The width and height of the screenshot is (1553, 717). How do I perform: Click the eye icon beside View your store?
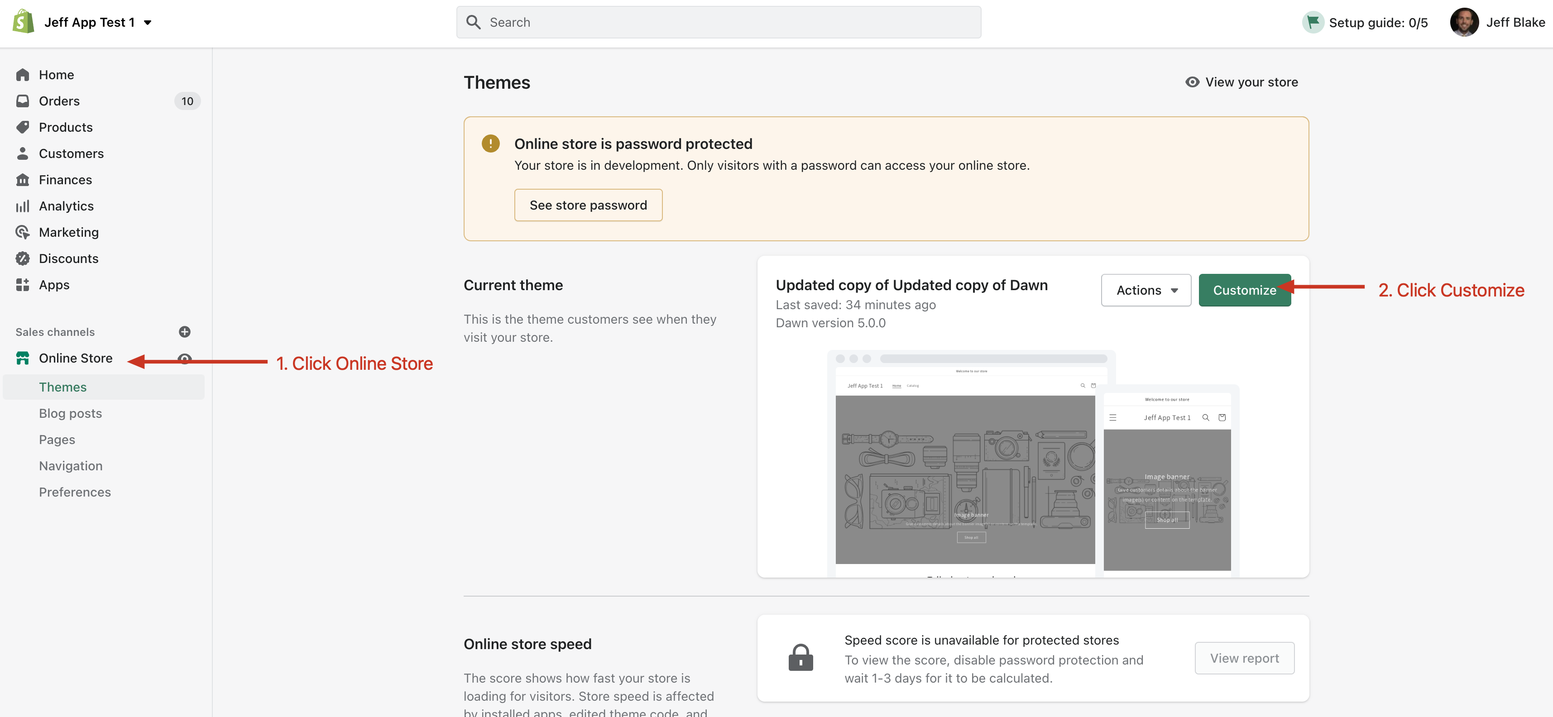(x=1192, y=82)
